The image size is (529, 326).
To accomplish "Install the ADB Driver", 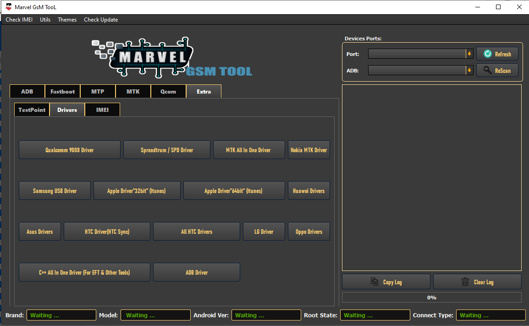I will coord(196,272).
